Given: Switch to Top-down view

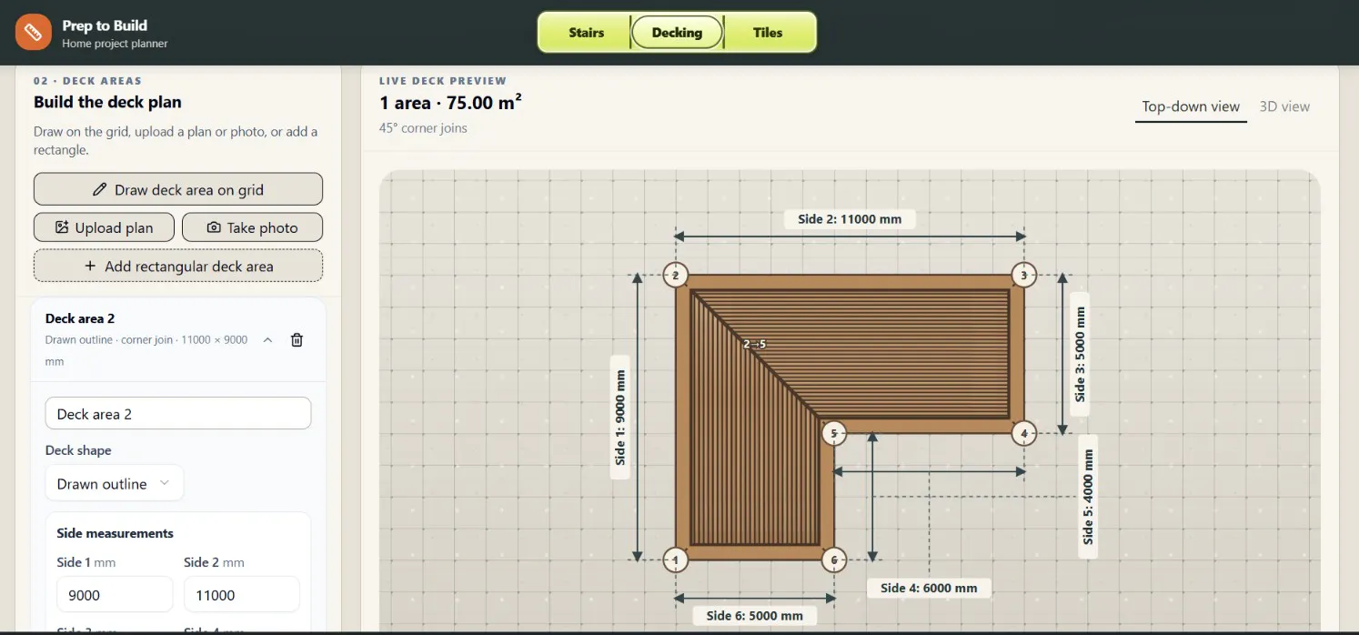Looking at the screenshot, I should [1191, 106].
